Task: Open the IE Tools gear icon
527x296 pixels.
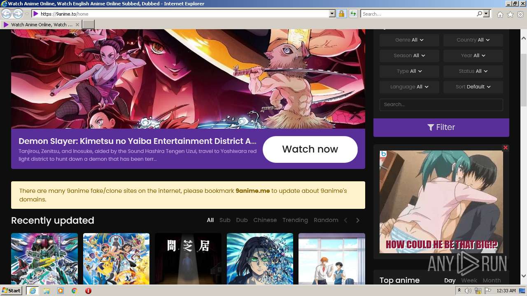Action: (x=520, y=14)
